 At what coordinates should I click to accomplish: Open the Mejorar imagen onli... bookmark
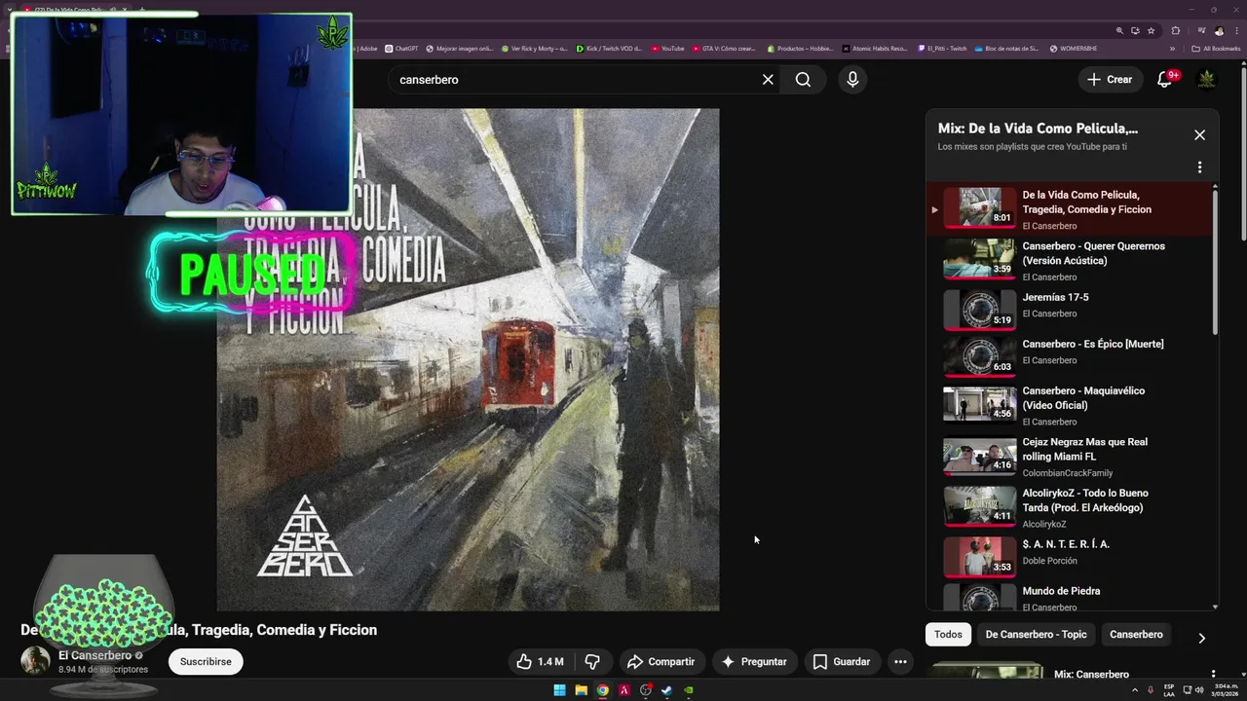460,49
